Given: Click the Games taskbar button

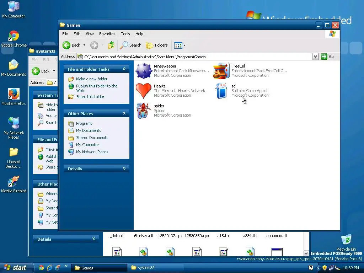Looking at the screenshot, I should [99, 268].
